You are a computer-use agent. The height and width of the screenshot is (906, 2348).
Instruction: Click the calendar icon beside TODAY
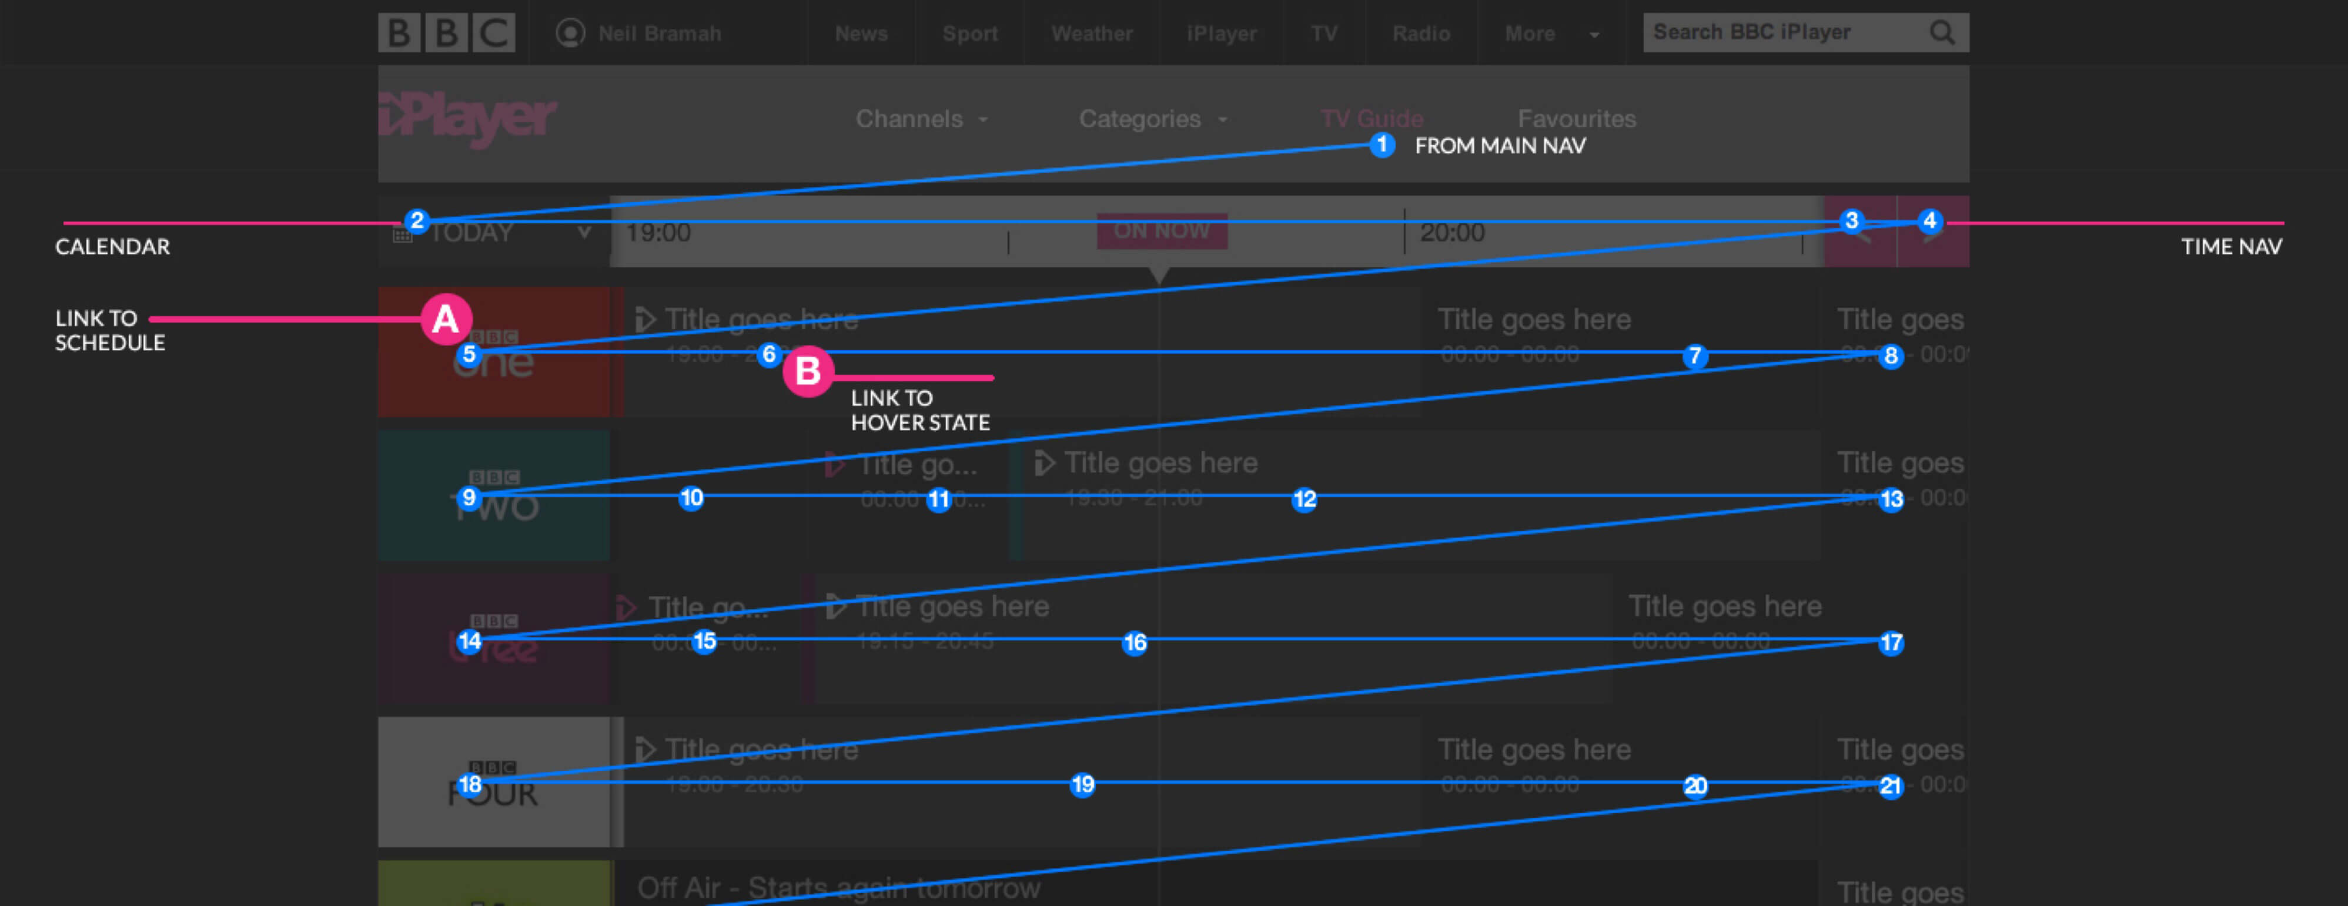(x=402, y=234)
